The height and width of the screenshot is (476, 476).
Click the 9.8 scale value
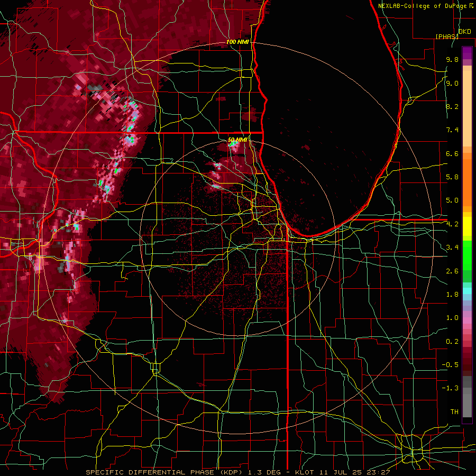452,59
